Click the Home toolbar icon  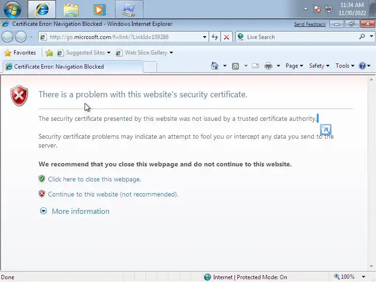(215, 66)
